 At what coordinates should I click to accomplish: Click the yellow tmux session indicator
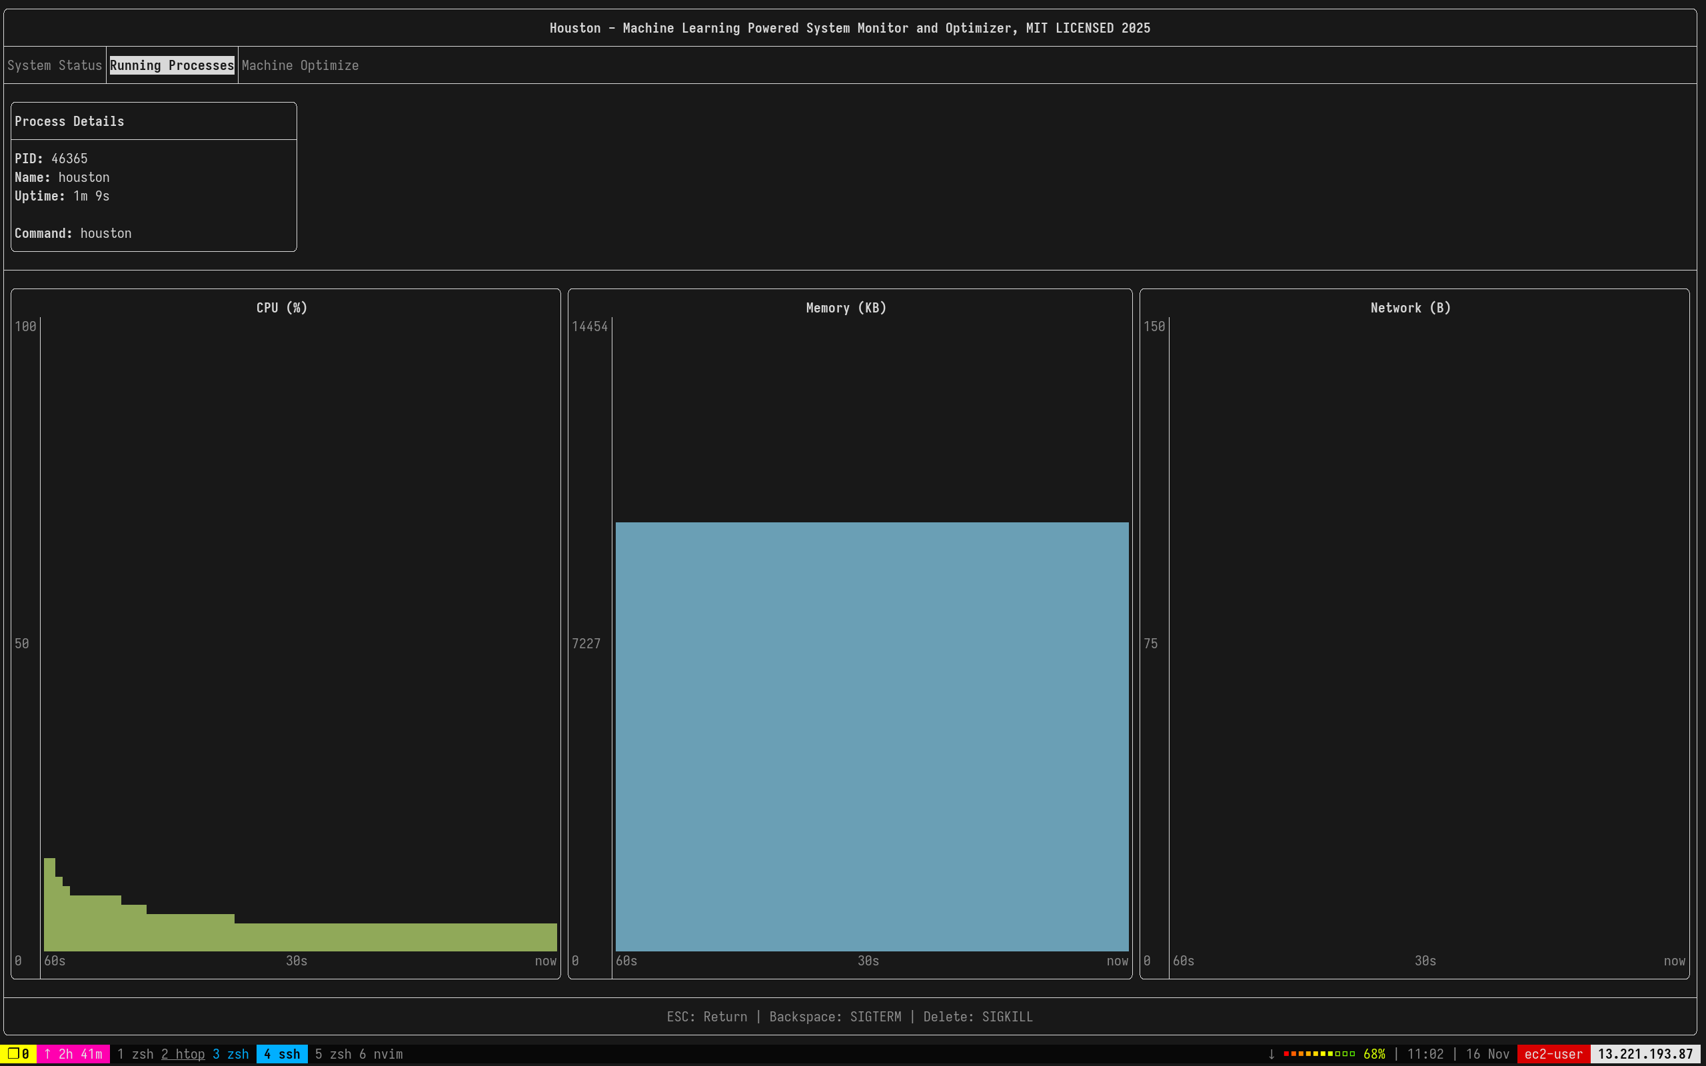19,1054
